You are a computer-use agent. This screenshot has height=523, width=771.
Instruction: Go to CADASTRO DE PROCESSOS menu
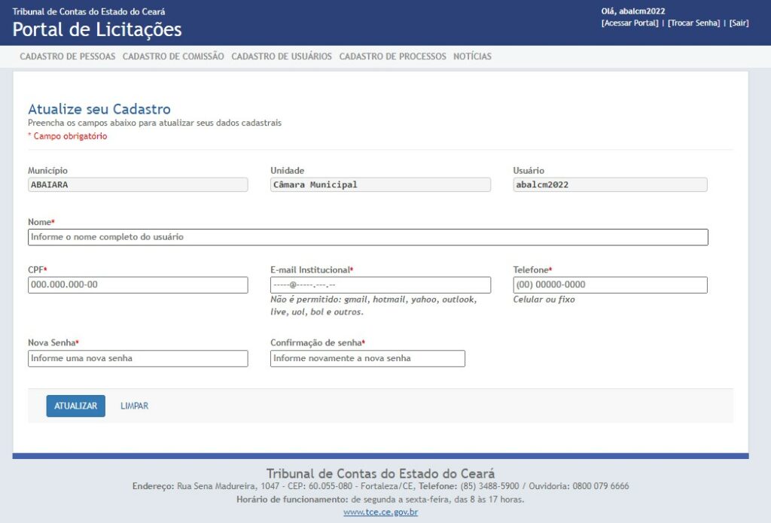392,56
